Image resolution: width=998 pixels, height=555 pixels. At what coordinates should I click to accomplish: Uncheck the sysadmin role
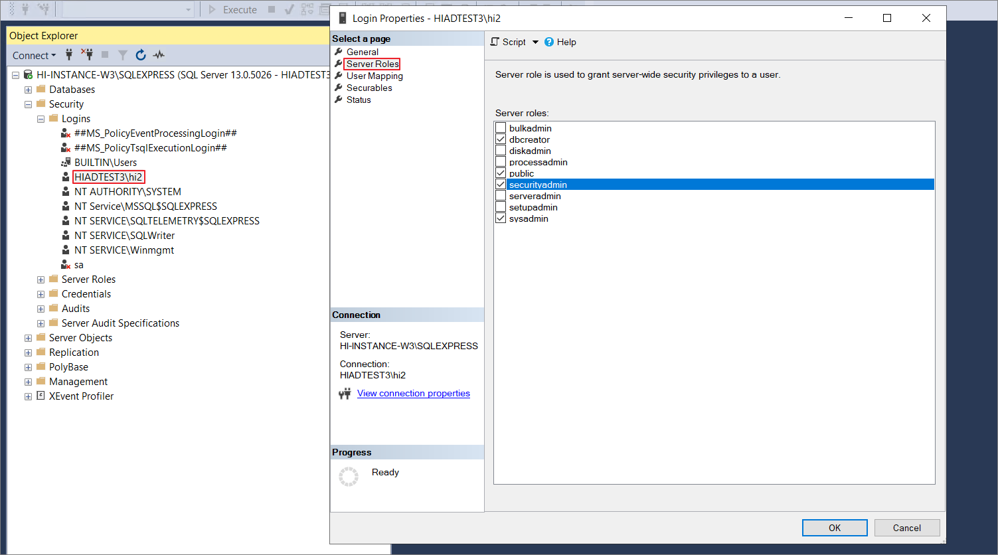click(501, 218)
